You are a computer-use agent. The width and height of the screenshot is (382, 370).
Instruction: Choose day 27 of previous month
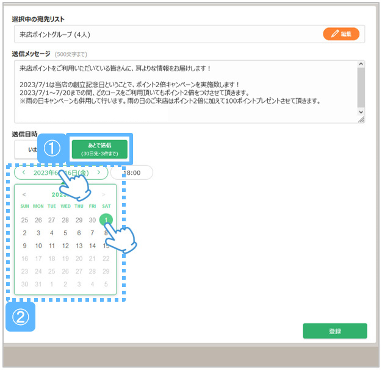52,220
